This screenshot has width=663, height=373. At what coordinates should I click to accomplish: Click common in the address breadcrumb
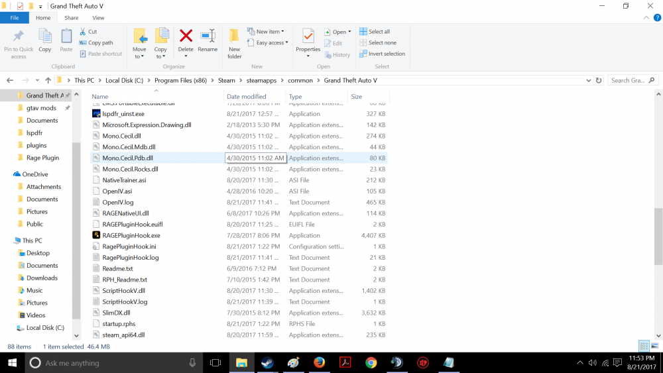pos(300,80)
